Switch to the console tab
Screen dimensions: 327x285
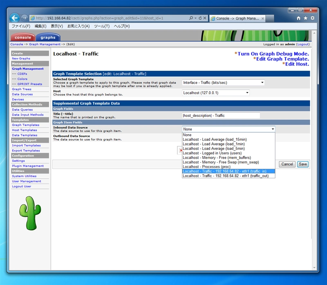[x=23, y=37]
